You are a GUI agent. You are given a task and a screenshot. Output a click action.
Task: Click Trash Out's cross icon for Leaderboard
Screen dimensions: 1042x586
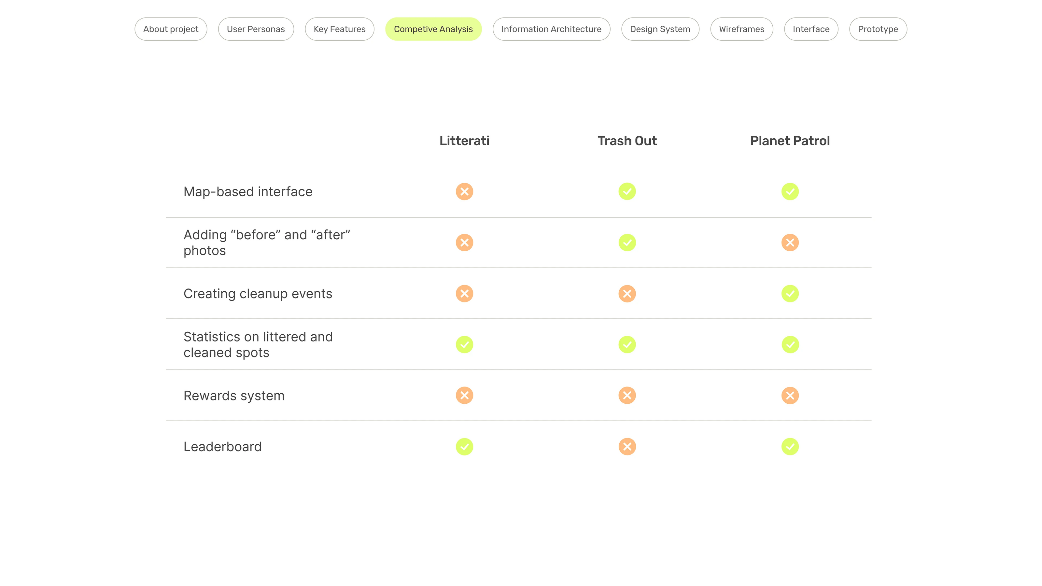(x=627, y=446)
